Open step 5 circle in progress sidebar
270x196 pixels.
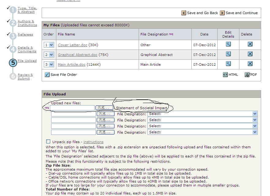(x=13, y=63)
